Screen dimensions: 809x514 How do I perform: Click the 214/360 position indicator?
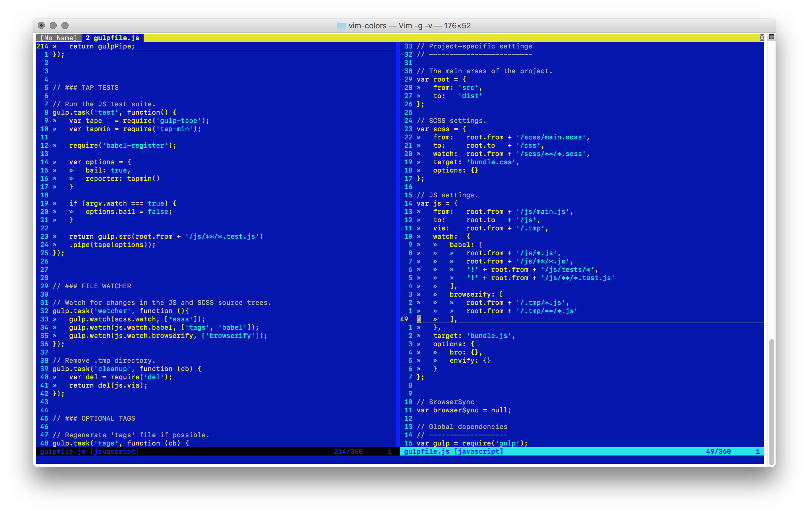click(348, 451)
